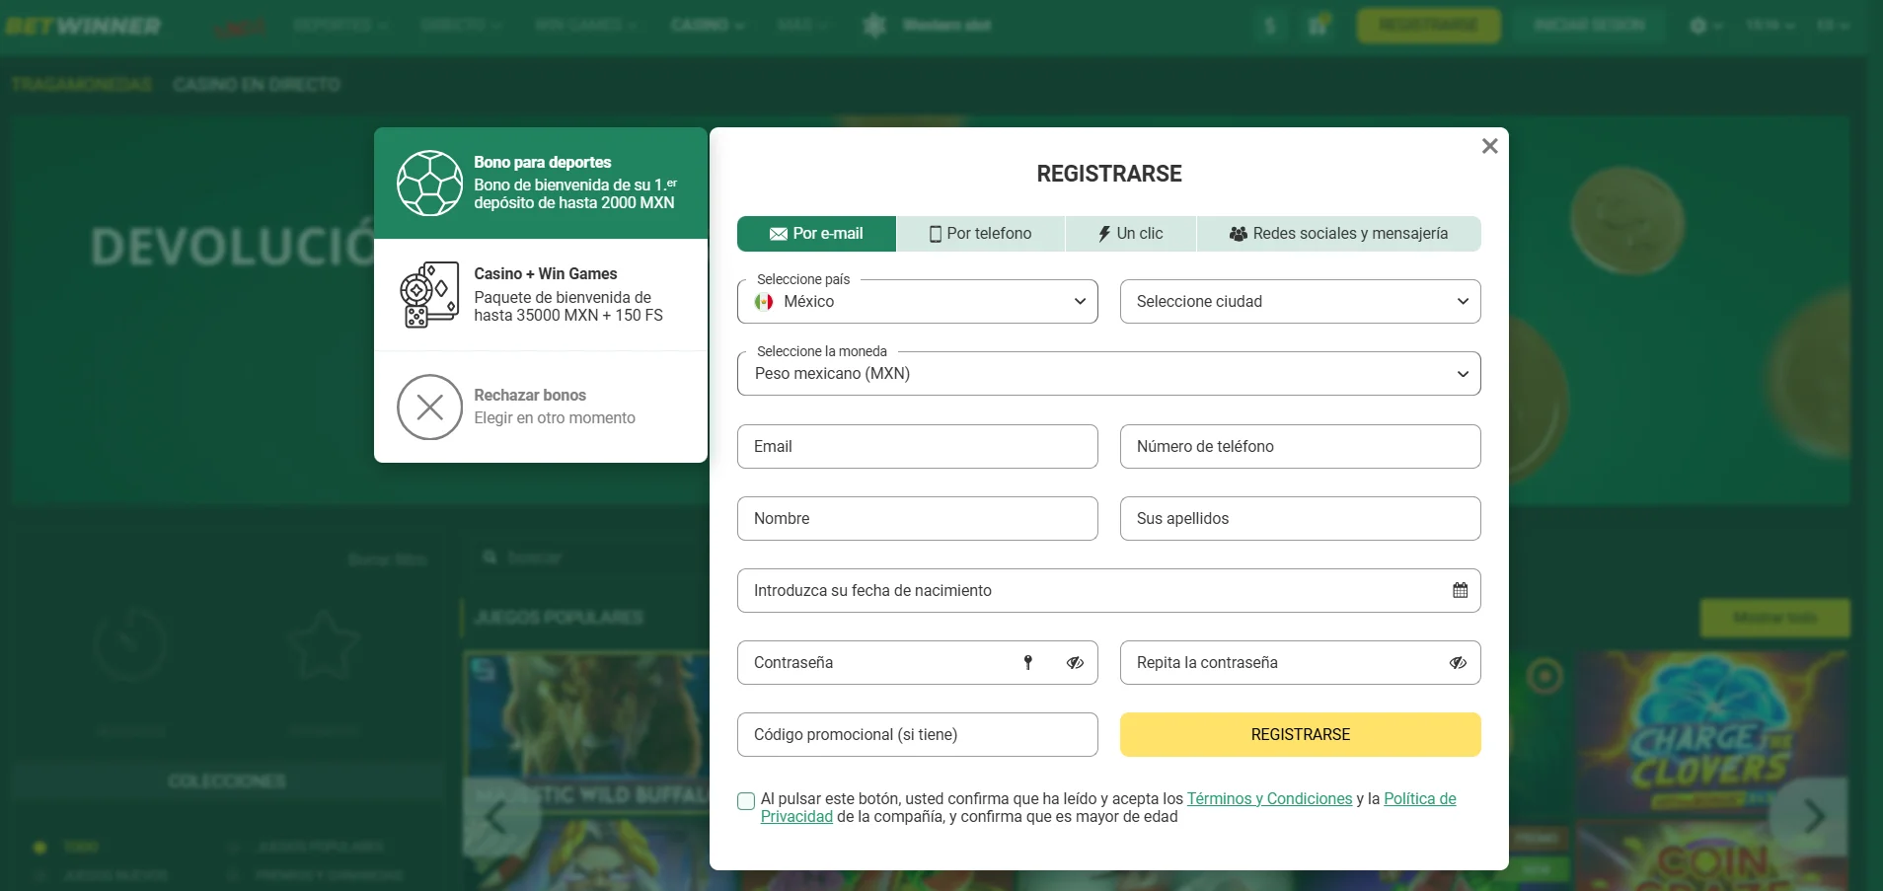Open the language dropdown in the header
The height and width of the screenshot is (891, 1883).
[x=1833, y=26]
